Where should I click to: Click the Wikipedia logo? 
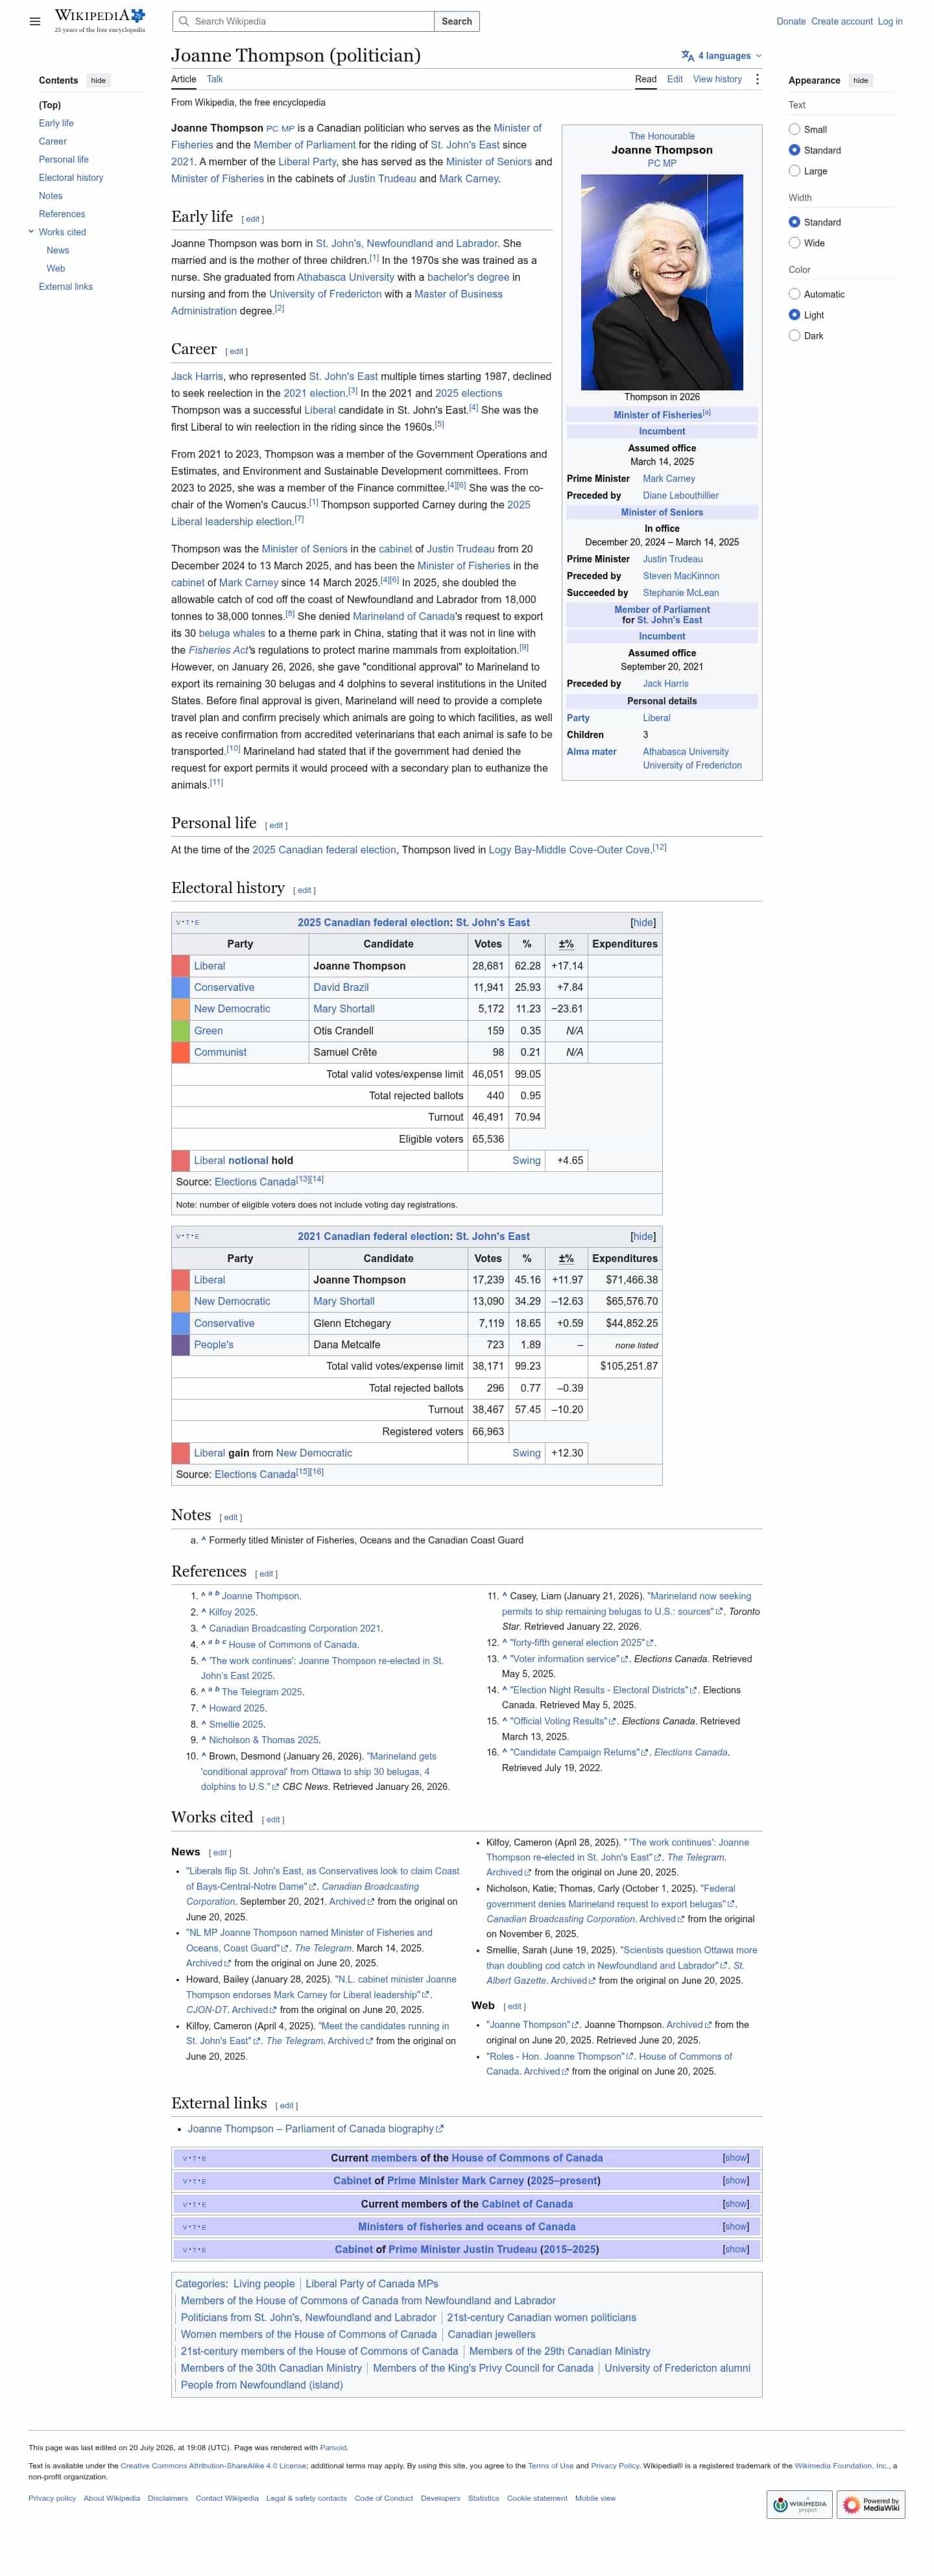[x=100, y=20]
